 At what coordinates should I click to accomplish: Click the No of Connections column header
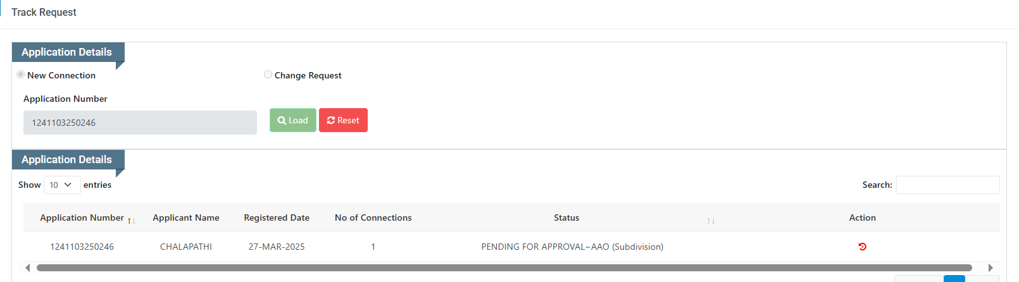373,218
